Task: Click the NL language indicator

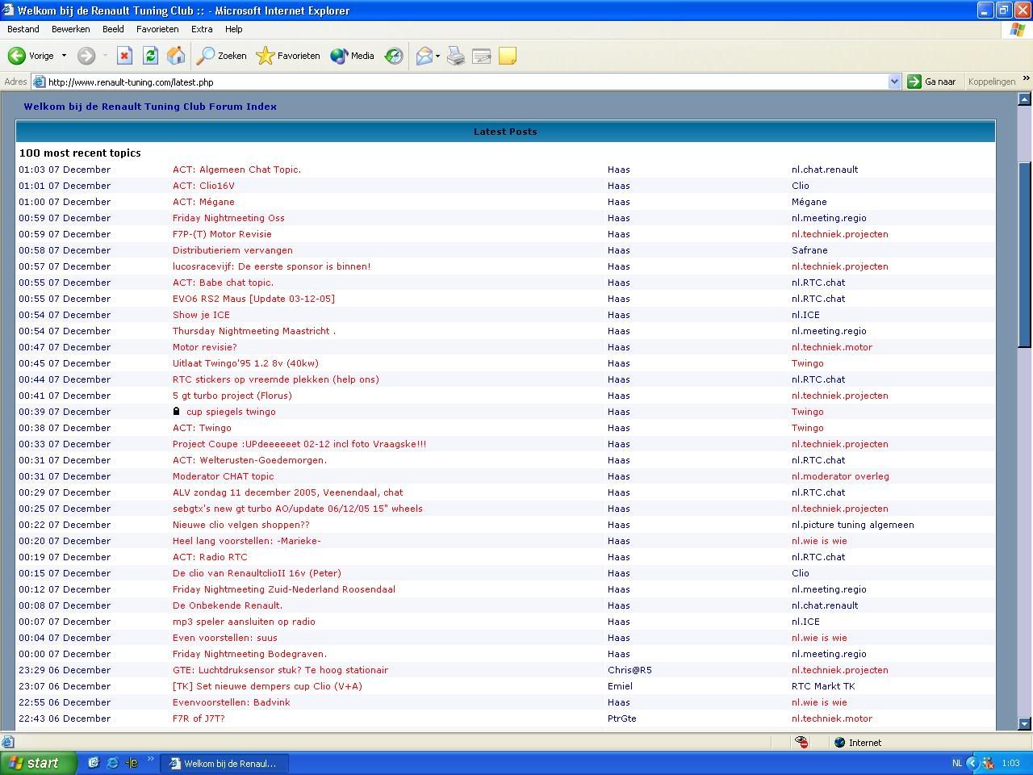Action: (x=956, y=763)
